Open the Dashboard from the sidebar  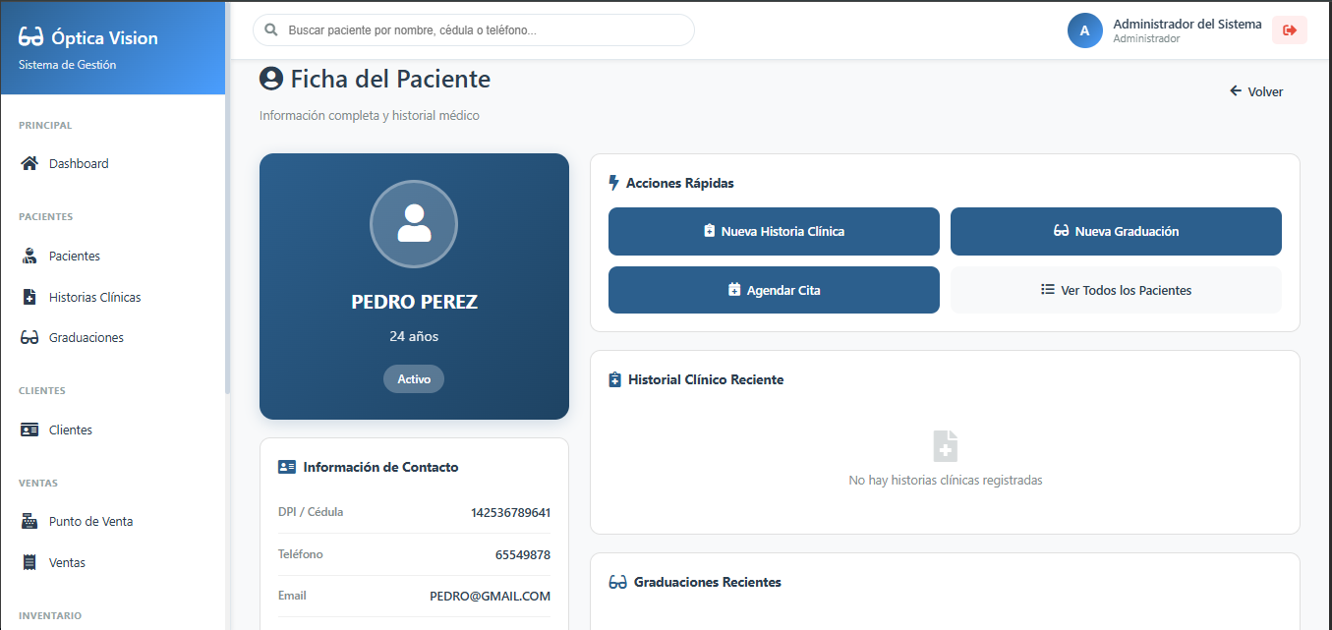tap(79, 163)
